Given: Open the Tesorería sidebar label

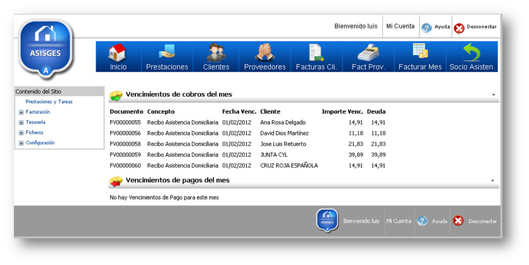Looking at the screenshot, I should click(35, 123).
